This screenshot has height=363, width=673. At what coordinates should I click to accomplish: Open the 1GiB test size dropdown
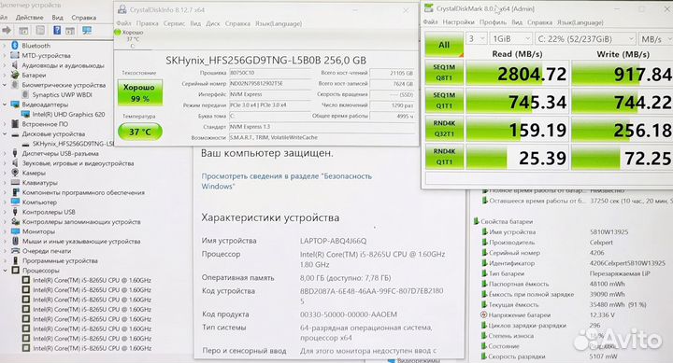tap(511, 39)
